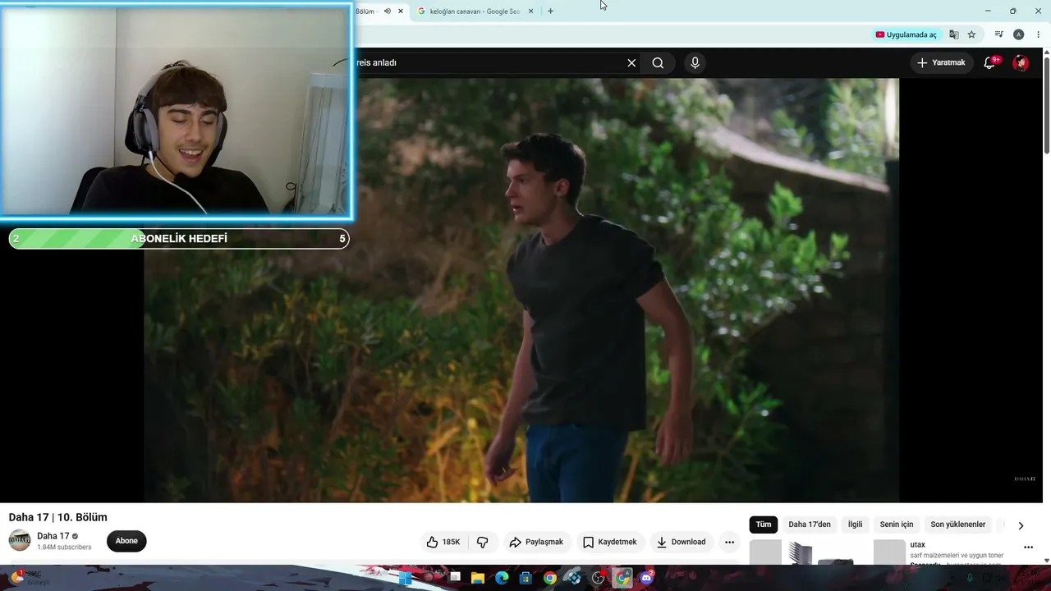Viewport: 1051px width, 591px height.
Task: Click the video title Daha 17 | 10. Bölüm
Action: pos(57,517)
